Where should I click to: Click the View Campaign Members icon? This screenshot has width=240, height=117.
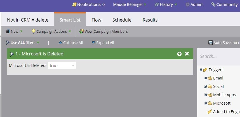pos(81,31)
